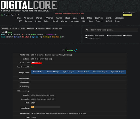This screenshot has width=140, height=119.
Task: Click the male gender icon beside borus
Action: coord(76,51)
